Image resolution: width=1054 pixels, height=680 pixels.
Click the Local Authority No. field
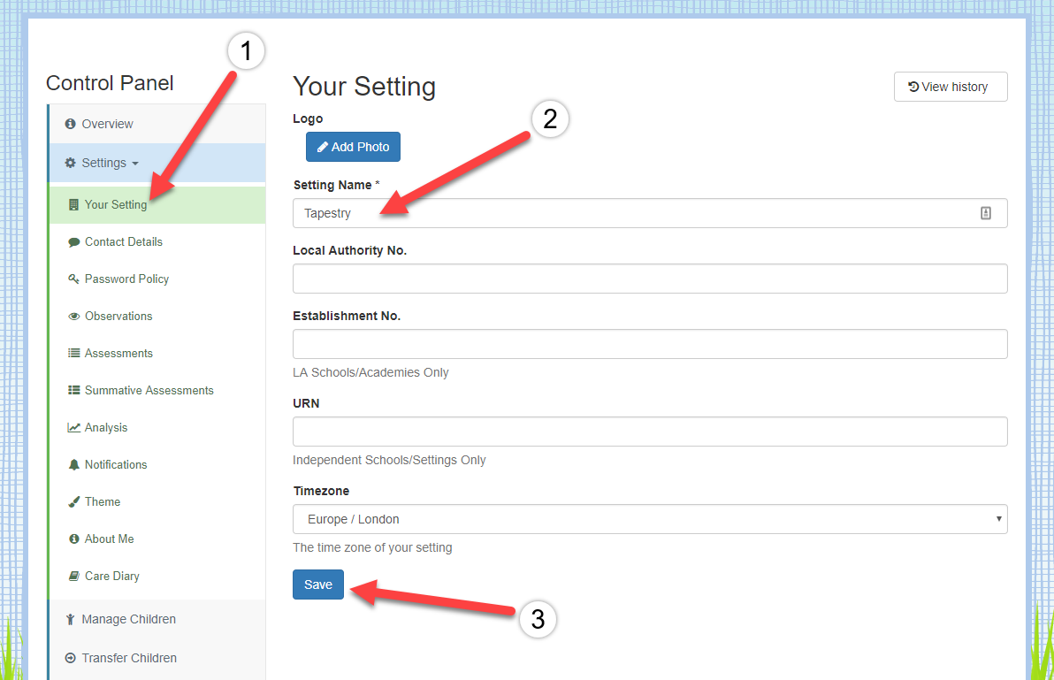[x=650, y=279]
